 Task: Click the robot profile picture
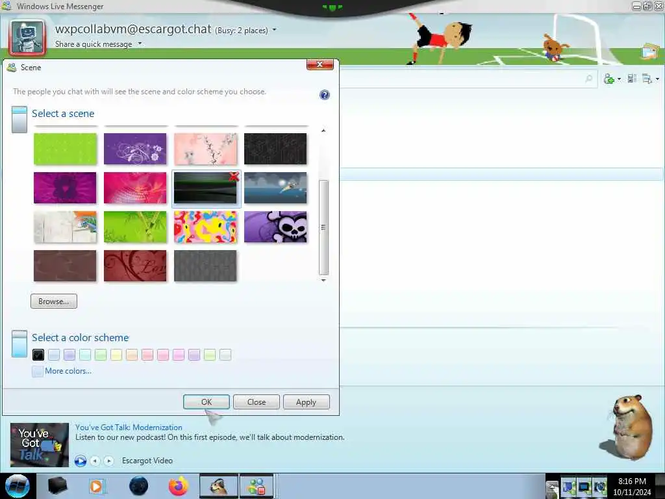point(27,37)
